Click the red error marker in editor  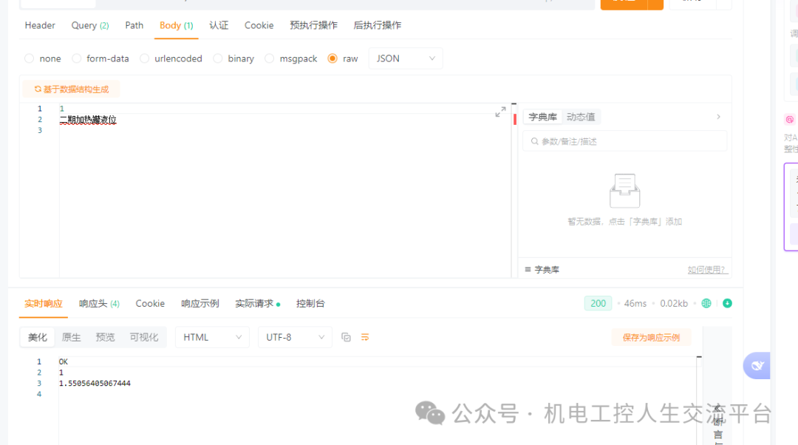click(x=515, y=119)
